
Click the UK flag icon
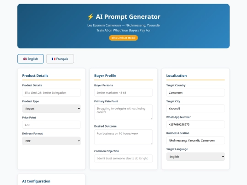[x=25, y=59]
